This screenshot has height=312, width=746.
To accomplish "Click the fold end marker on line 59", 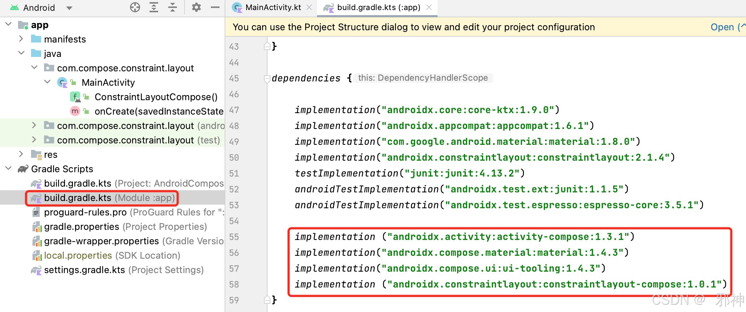I will 267,300.
